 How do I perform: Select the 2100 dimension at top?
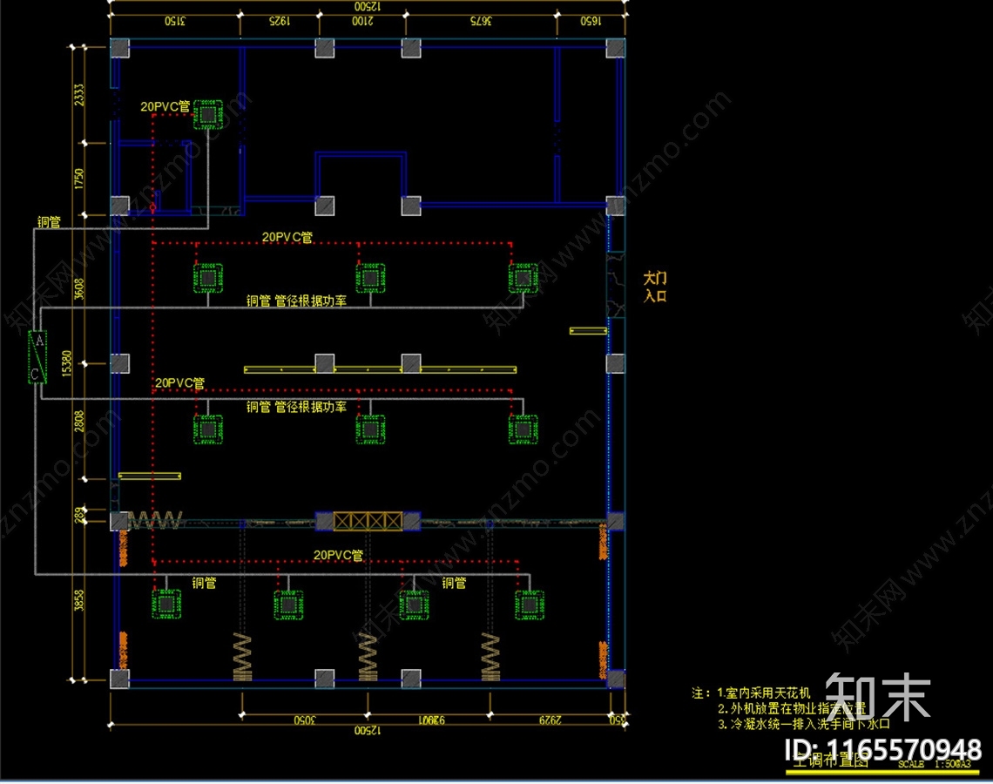[363, 21]
